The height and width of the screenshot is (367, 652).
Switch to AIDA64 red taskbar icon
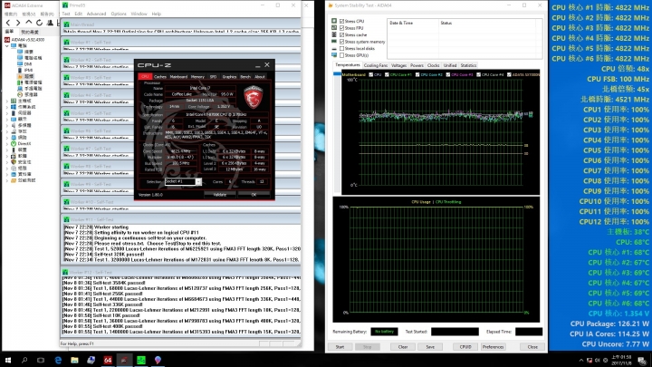(x=108, y=360)
